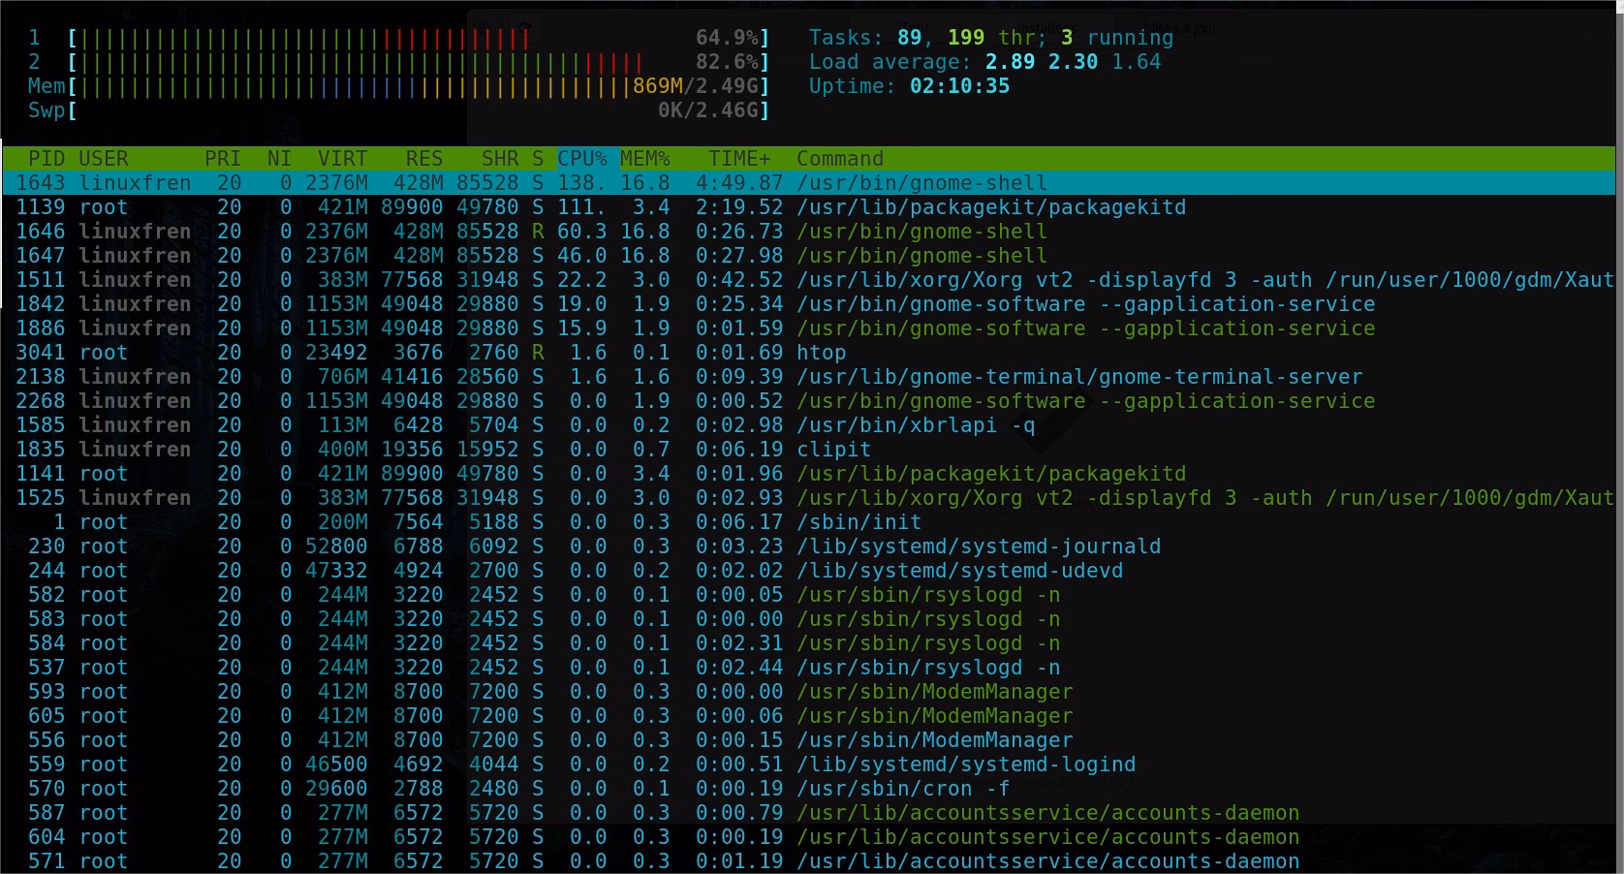Sort processes by the USER column header

tap(103, 158)
